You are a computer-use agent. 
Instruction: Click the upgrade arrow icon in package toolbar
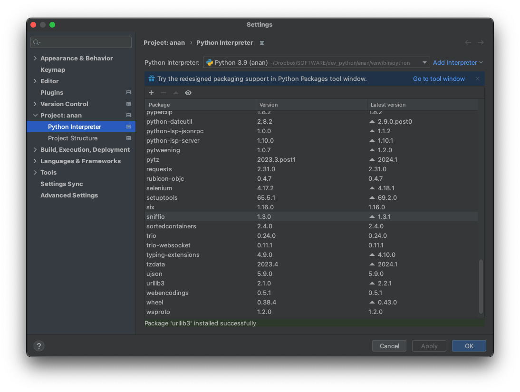click(x=176, y=93)
